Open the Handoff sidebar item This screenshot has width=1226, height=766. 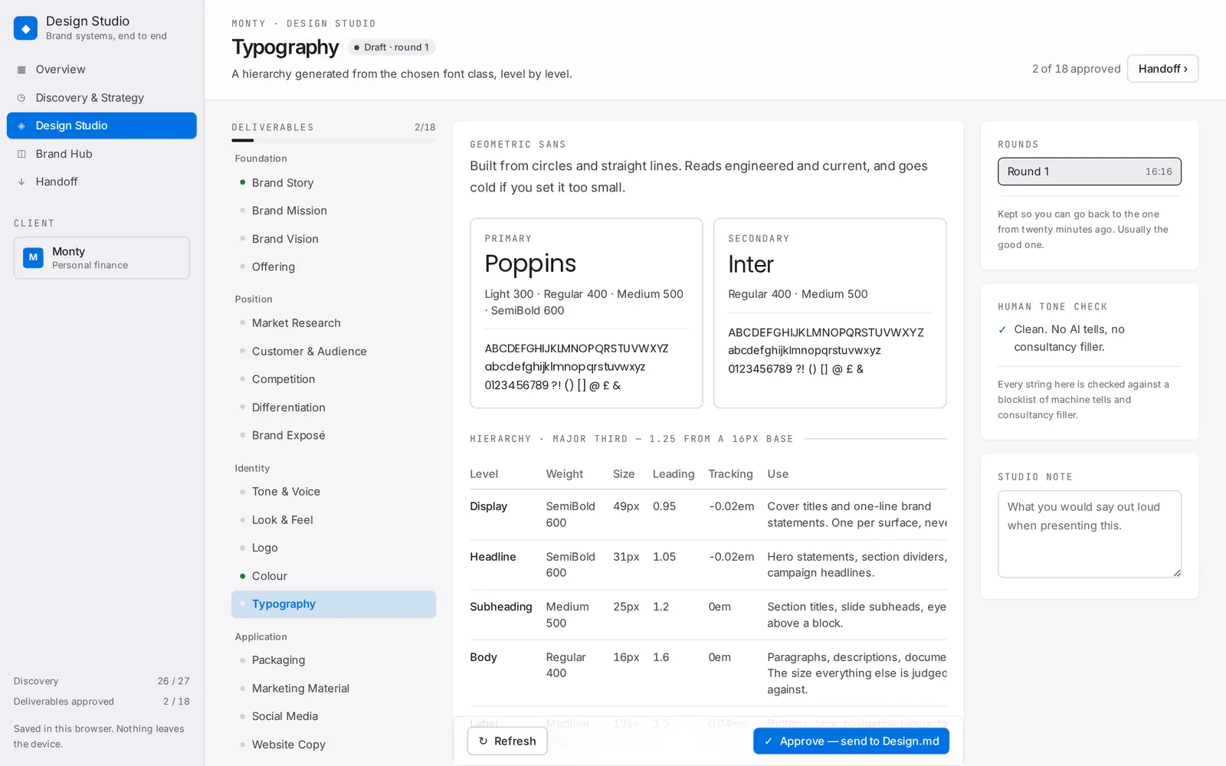pyautogui.click(x=102, y=182)
